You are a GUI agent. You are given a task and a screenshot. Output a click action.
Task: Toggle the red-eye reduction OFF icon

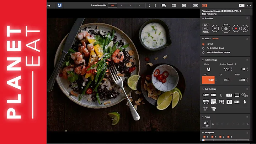coord(206,109)
